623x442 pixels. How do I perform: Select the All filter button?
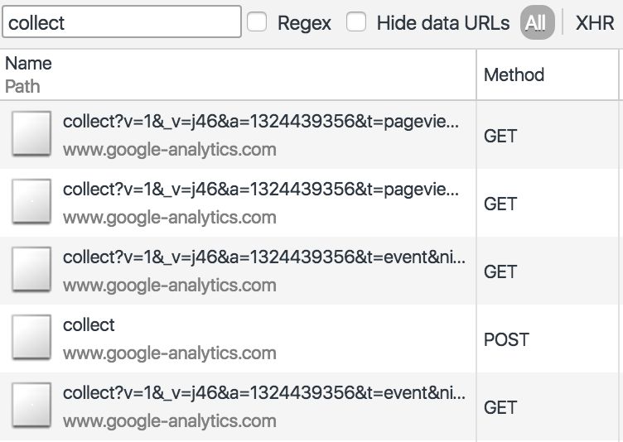[537, 22]
